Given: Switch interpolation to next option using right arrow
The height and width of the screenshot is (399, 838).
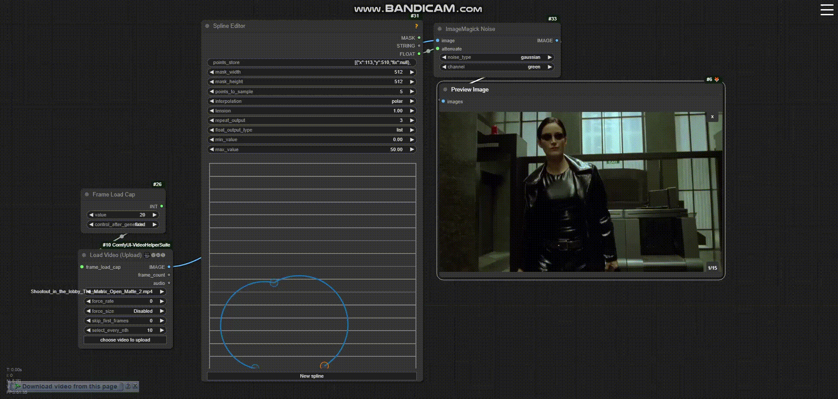Looking at the screenshot, I should [x=412, y=101].
